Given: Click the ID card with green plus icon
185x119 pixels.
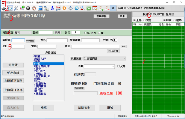Looking at the screenshot, I should (22, 8).
